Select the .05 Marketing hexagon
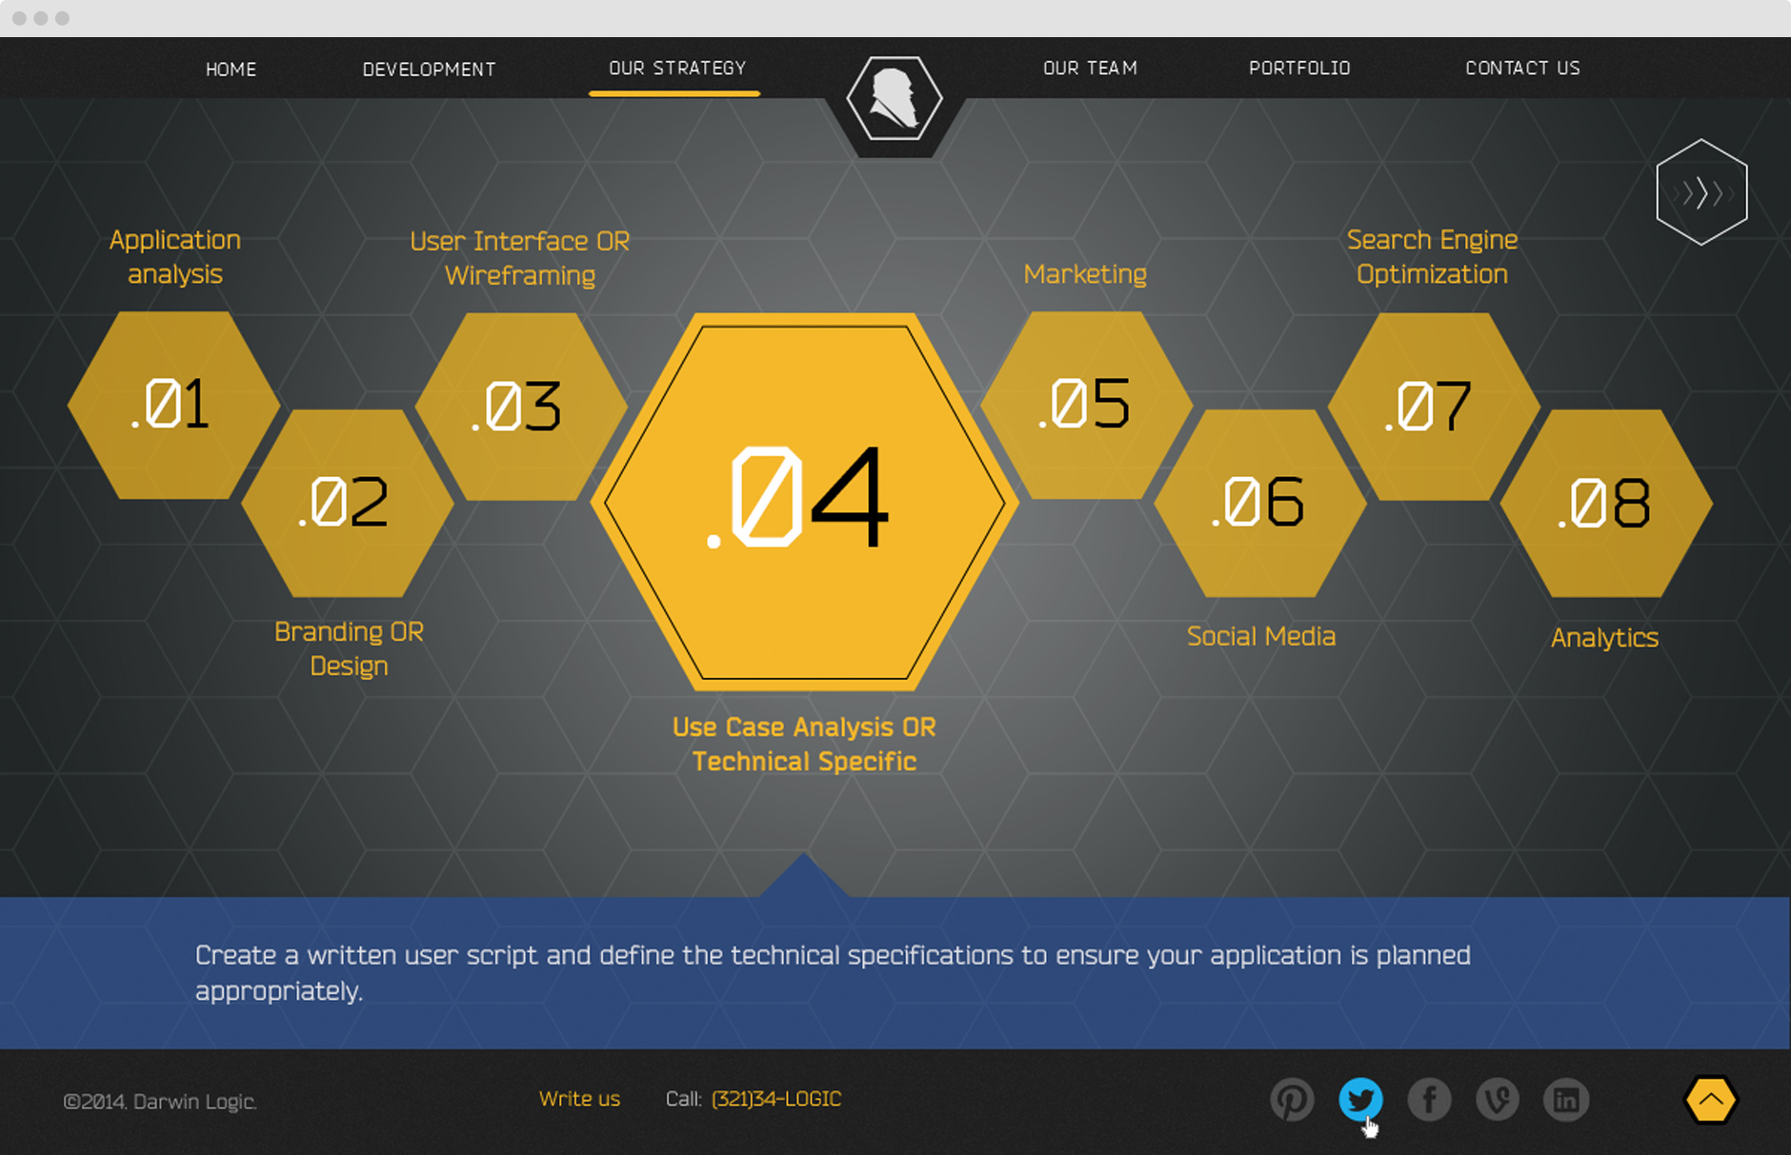 tap(1086, 406)
